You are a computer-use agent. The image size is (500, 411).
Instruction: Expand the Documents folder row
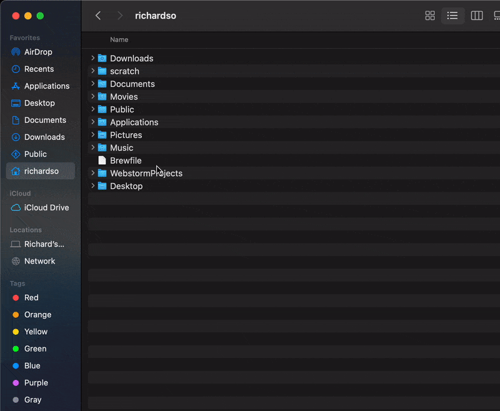tap(92, 84)
